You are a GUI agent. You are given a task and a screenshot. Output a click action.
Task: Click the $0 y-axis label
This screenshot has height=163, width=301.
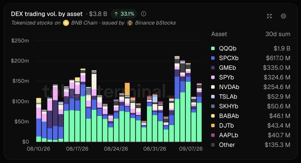point(26,141)
